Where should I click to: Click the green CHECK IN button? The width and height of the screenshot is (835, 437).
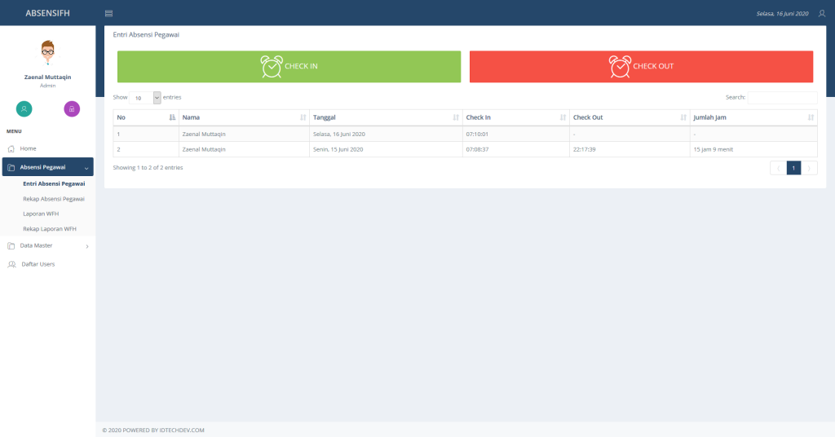pos(289,67)
